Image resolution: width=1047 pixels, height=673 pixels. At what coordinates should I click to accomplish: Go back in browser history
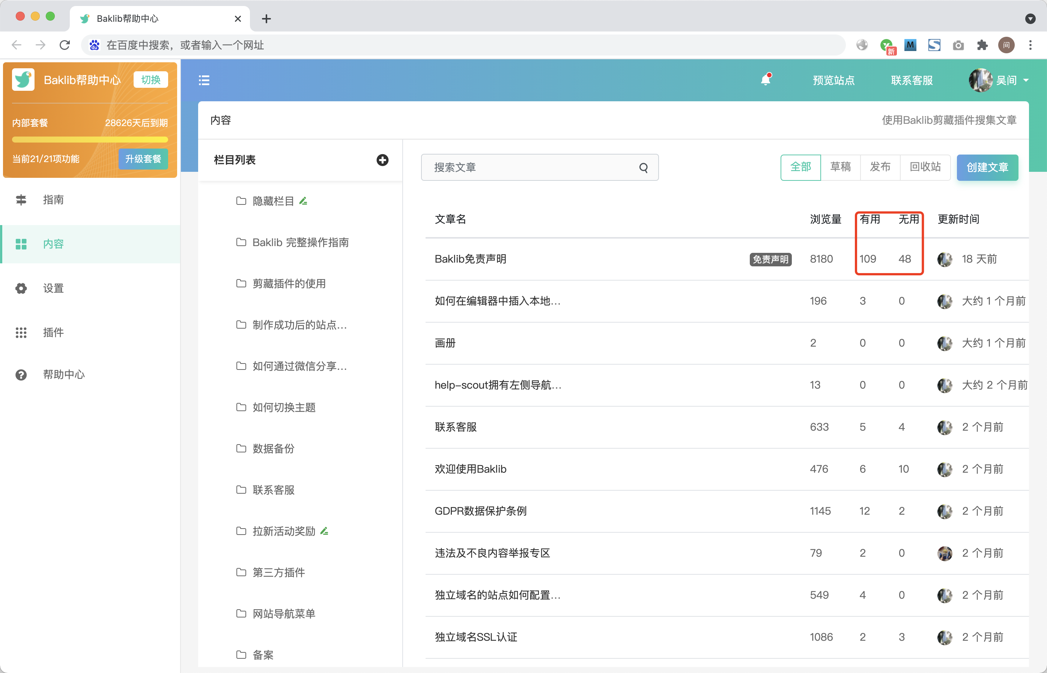[x=17, y=45]
